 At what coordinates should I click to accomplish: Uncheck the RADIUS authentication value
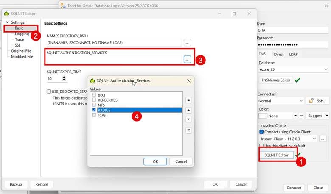coord(94,110)
